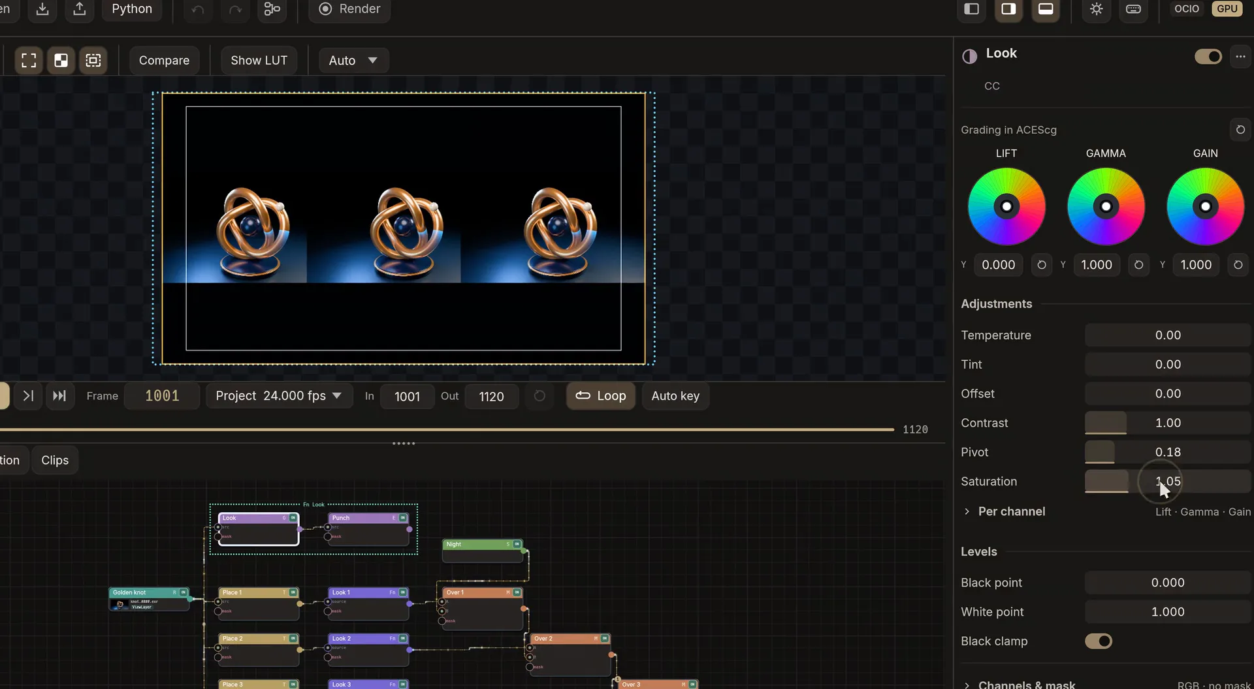Reset grading wheels with the reset icon
This screenshot has height=689, width=1254.
click(1240, 130)
